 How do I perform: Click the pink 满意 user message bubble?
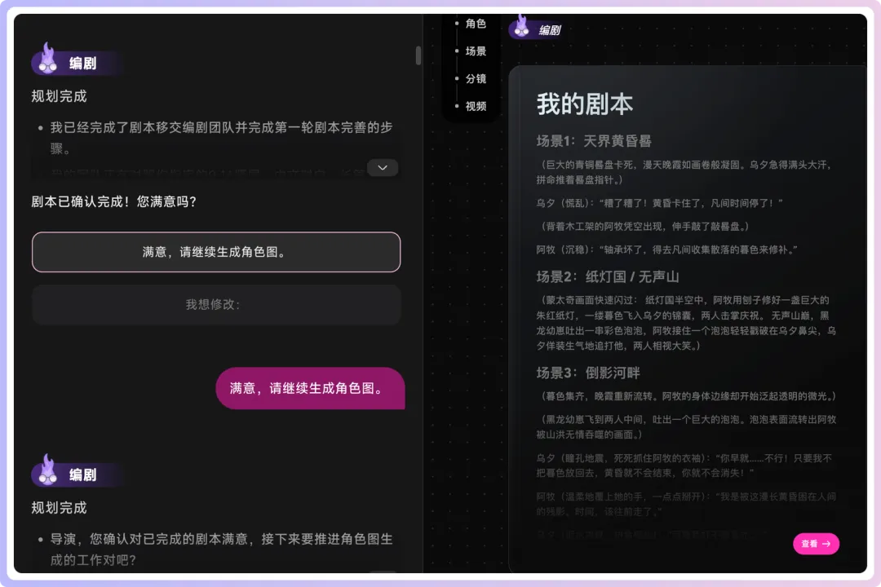click(310, 389)
